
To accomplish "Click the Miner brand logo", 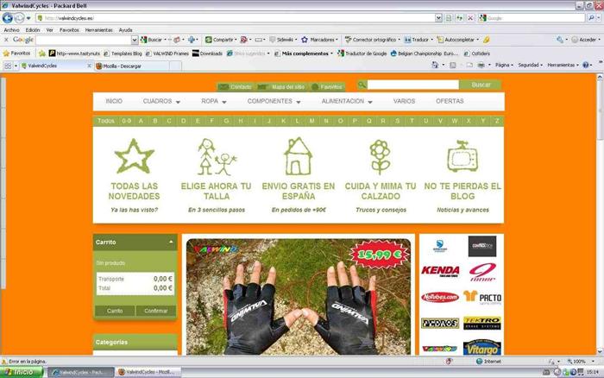I will [482, 272].
